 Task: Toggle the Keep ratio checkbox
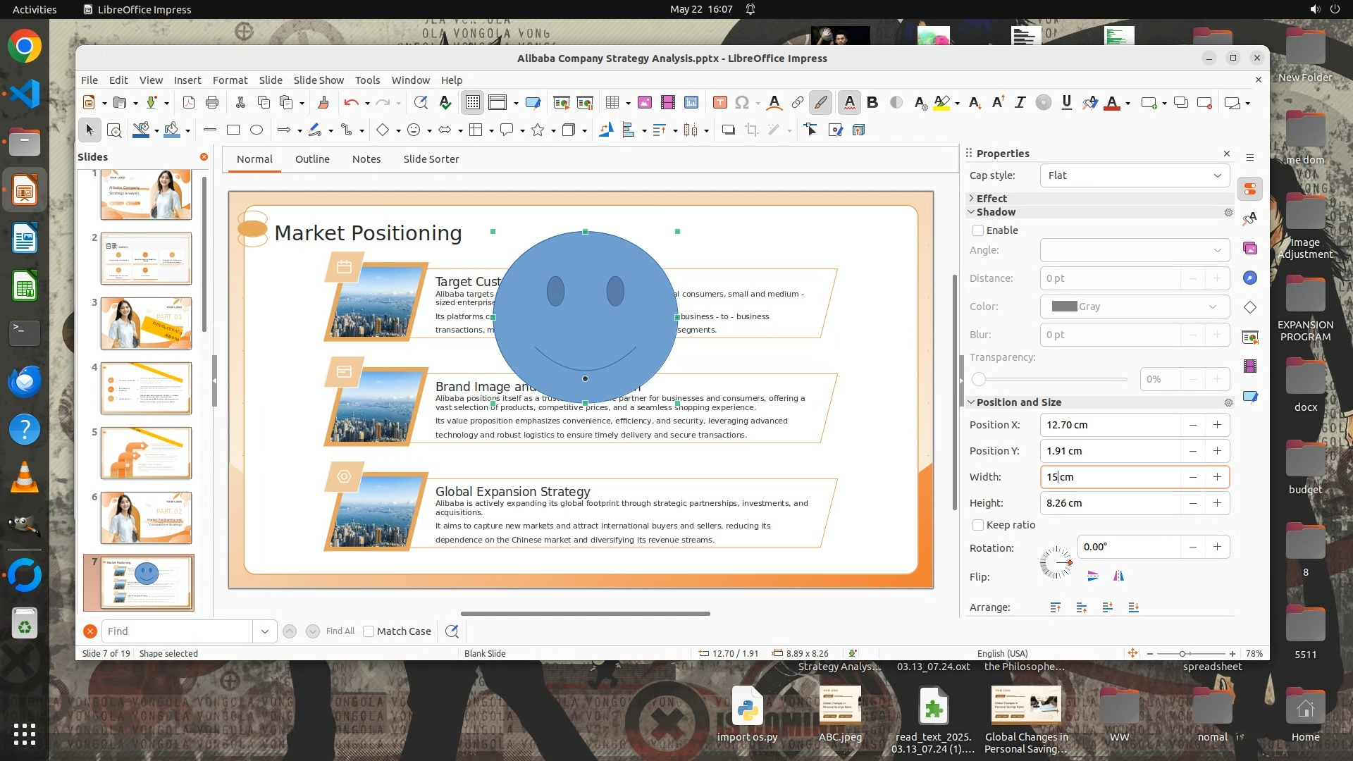pos(978,525)
